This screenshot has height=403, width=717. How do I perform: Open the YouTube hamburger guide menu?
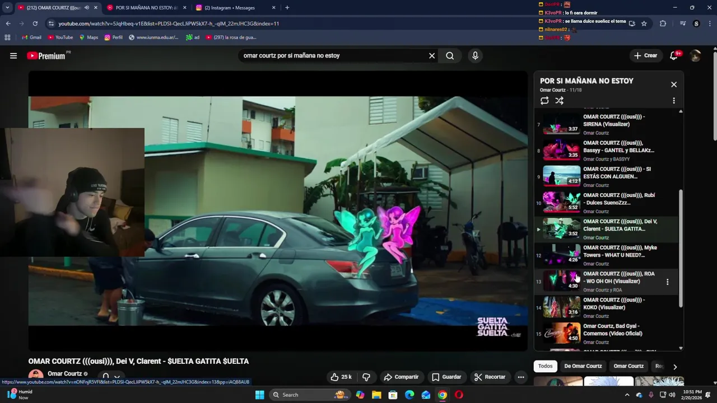[x=13, y=55]
